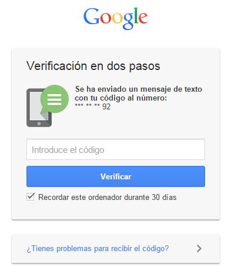Click the red letter e in logo
The width and height of the screenshot is (248, 267).
pos(143,18)
